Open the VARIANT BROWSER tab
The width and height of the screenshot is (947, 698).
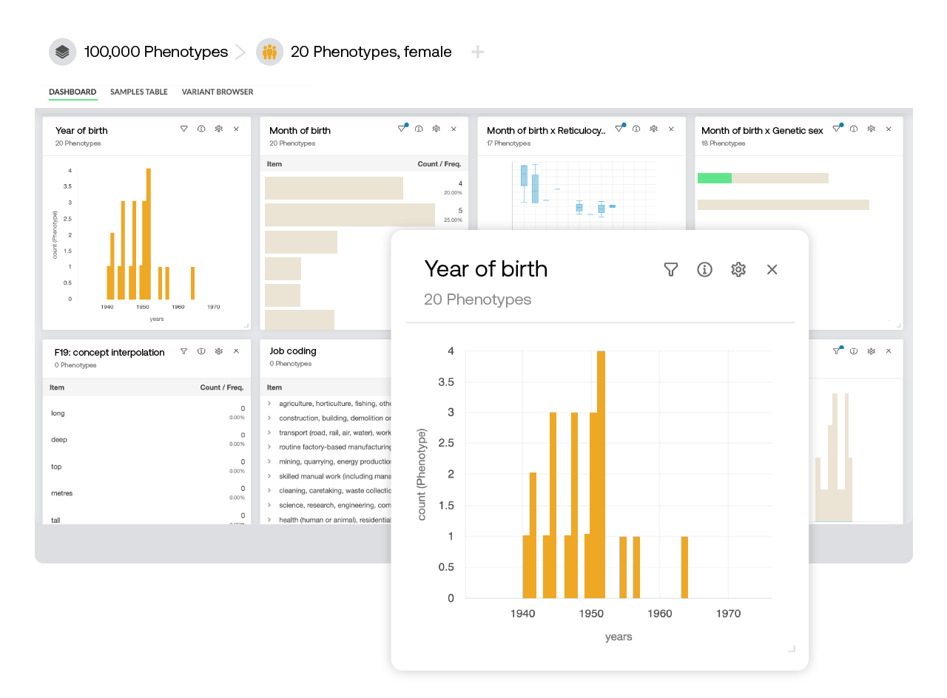point(217,92)
